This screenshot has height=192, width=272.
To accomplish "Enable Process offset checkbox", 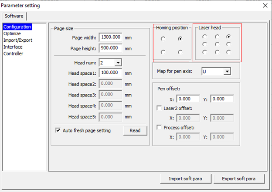I will coord(159,127).
